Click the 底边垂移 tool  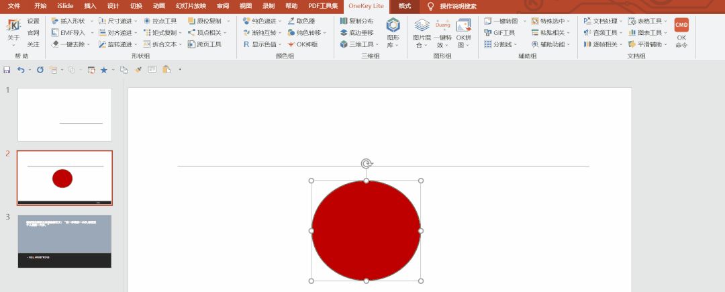[356, 33]
